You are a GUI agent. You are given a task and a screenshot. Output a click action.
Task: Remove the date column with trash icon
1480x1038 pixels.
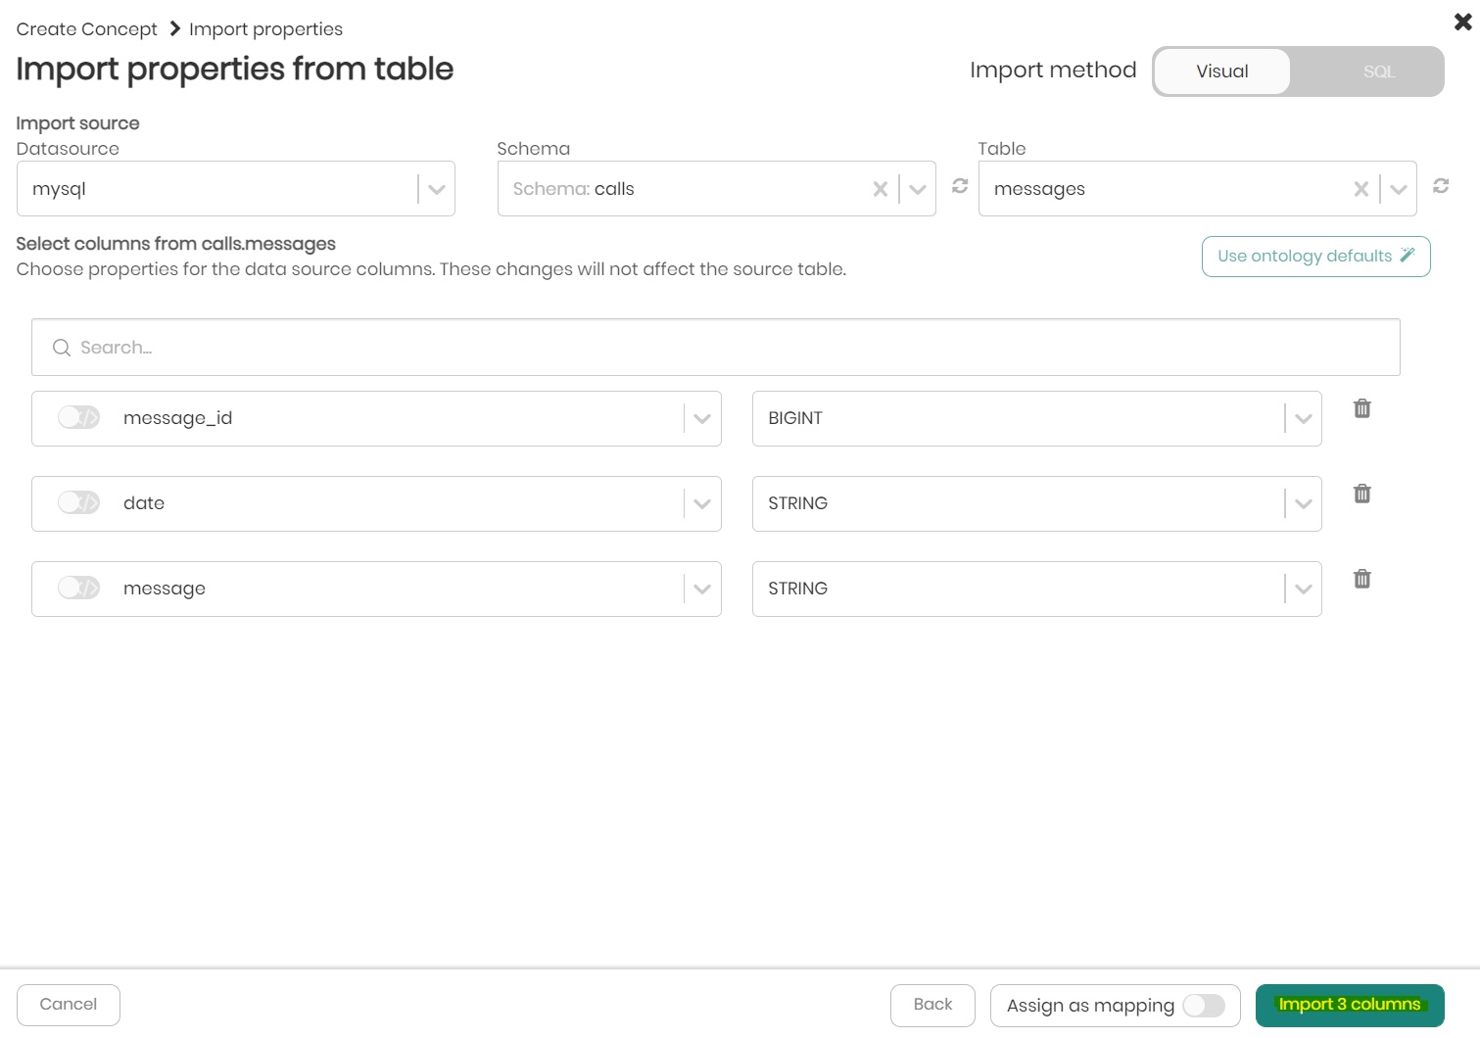[1361, 494]
